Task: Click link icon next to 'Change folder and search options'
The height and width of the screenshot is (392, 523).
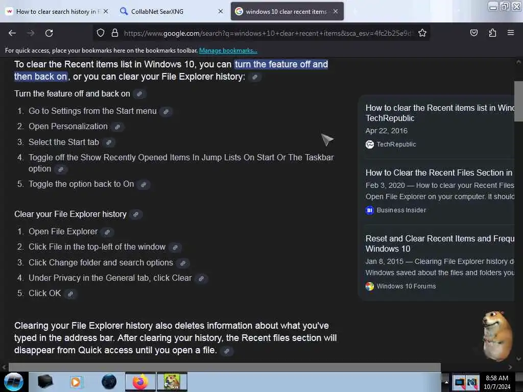Action: point(183,263)
